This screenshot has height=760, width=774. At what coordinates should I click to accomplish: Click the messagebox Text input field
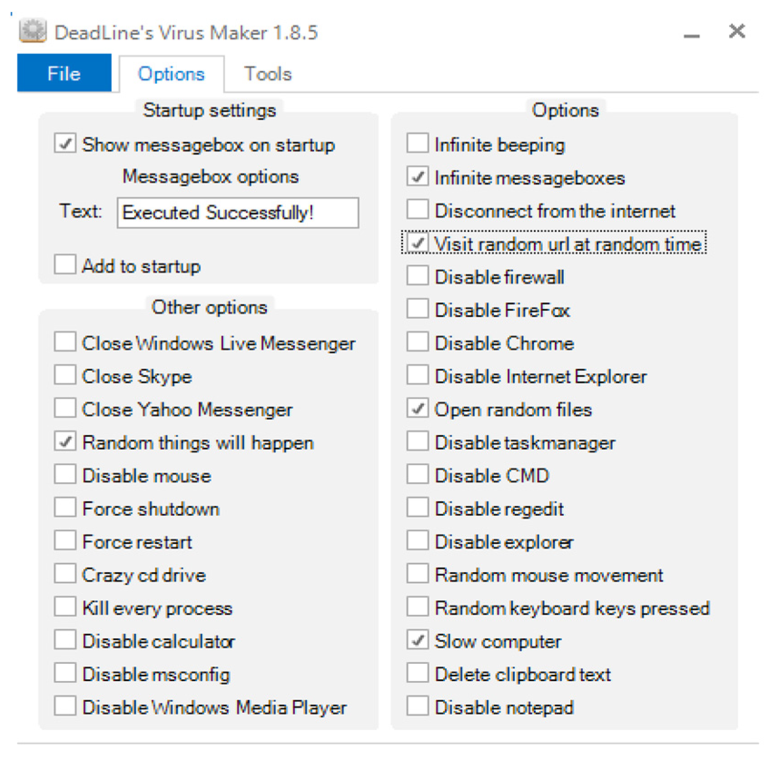237,212
